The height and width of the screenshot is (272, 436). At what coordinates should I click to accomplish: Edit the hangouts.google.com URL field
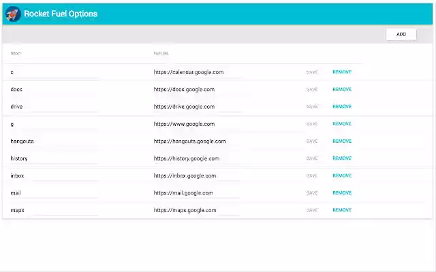point(198,141)
